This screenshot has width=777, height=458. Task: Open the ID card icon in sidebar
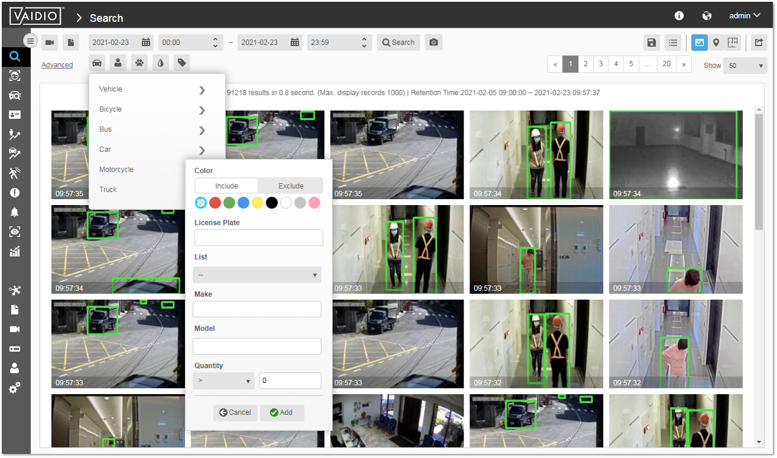click(x=15, y=115)
